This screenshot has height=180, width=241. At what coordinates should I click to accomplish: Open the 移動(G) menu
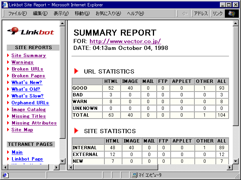pyautogui.click(x=82, y=13)
